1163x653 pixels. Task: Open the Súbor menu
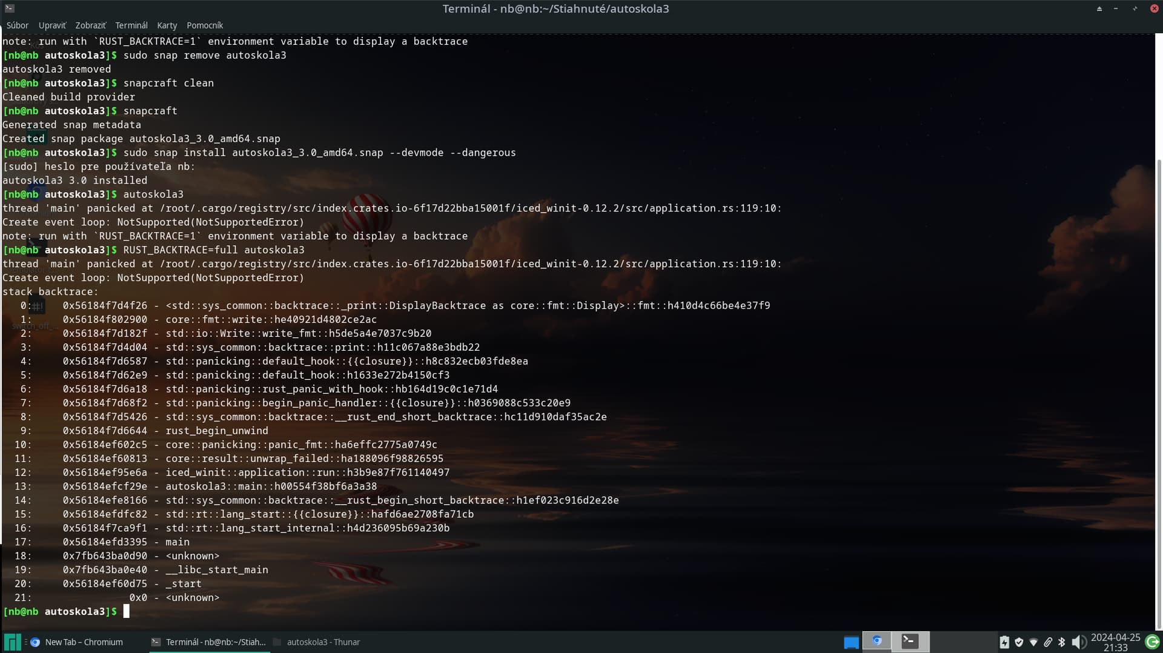[17, 25]
